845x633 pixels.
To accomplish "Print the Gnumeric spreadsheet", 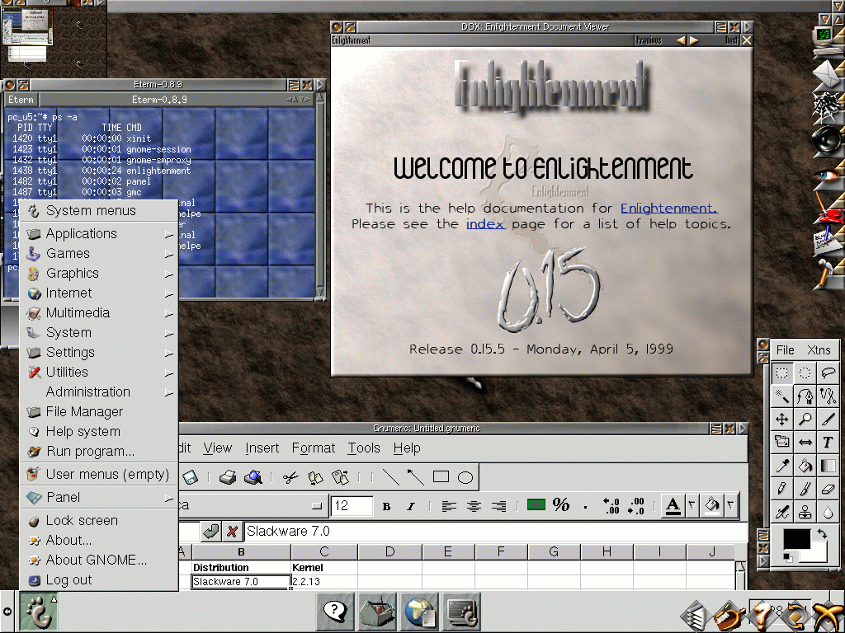I will (x=228, y=477).
